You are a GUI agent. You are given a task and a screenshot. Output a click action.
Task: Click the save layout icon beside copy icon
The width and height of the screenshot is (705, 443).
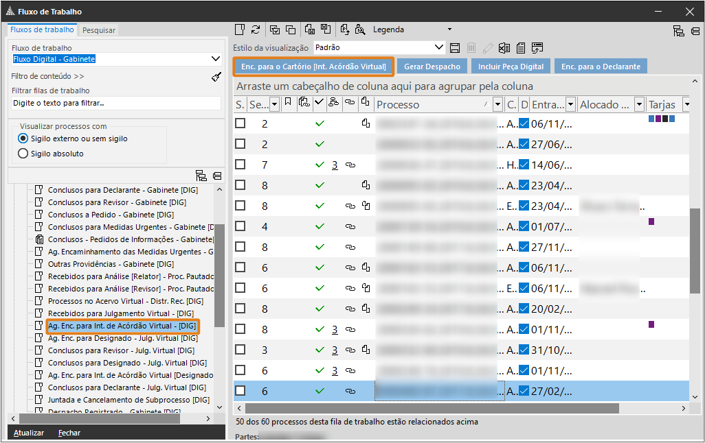tap(326, 29)
